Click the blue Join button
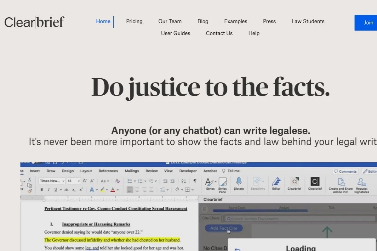 [x=366, y=23]
